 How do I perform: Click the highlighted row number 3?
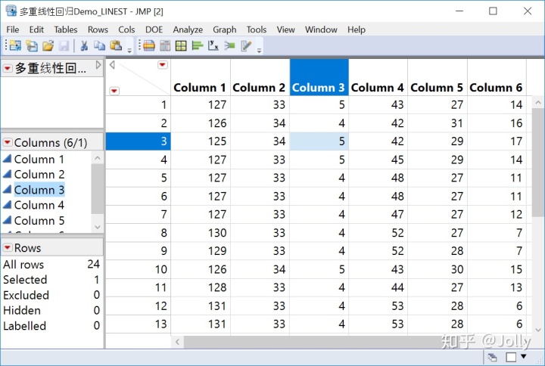pos(139,141)
